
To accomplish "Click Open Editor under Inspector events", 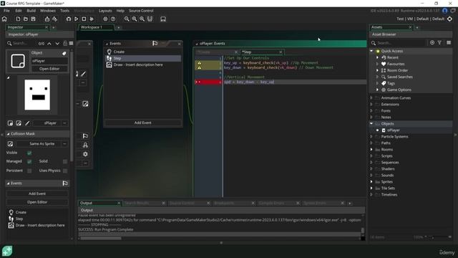I will coord(37,202).
